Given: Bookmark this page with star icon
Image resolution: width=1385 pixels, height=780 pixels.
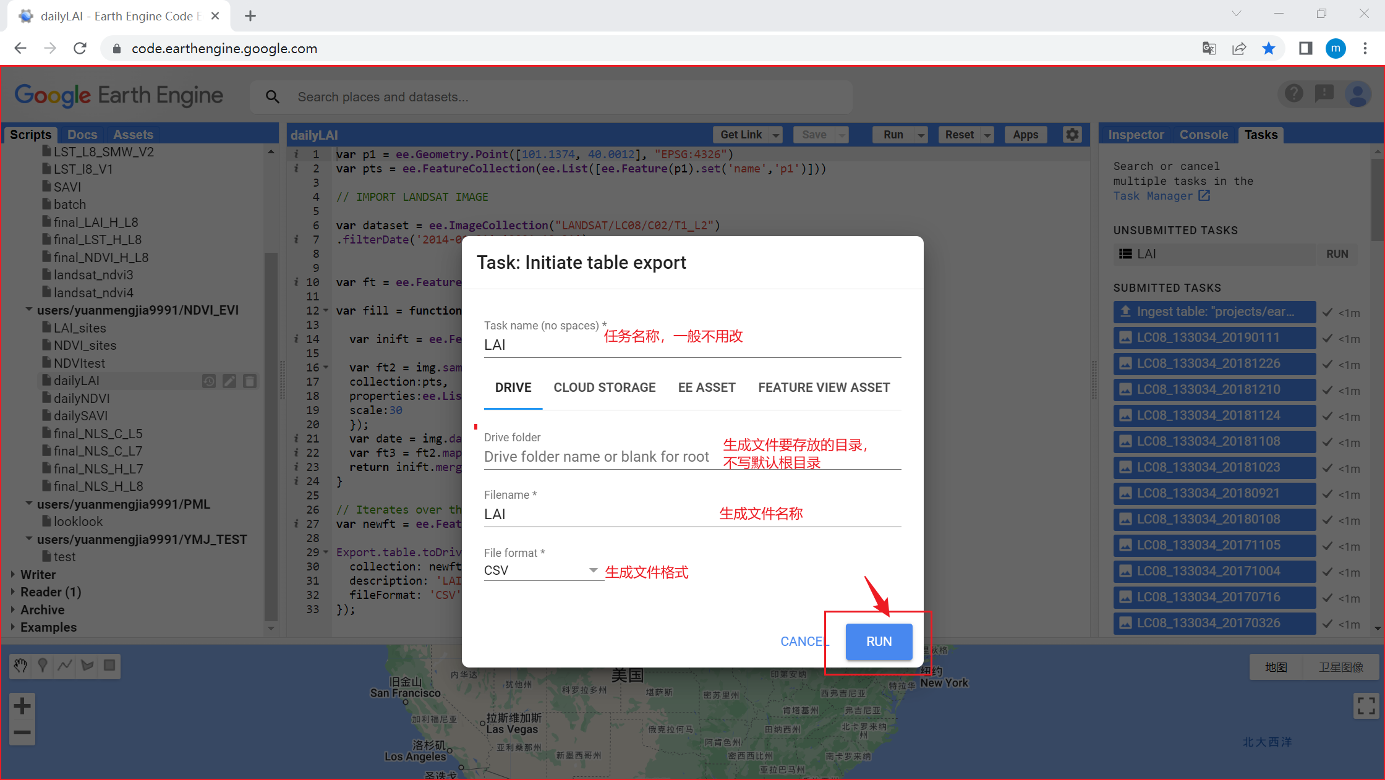Looking at the screenshot, I should click(1269, 49).
